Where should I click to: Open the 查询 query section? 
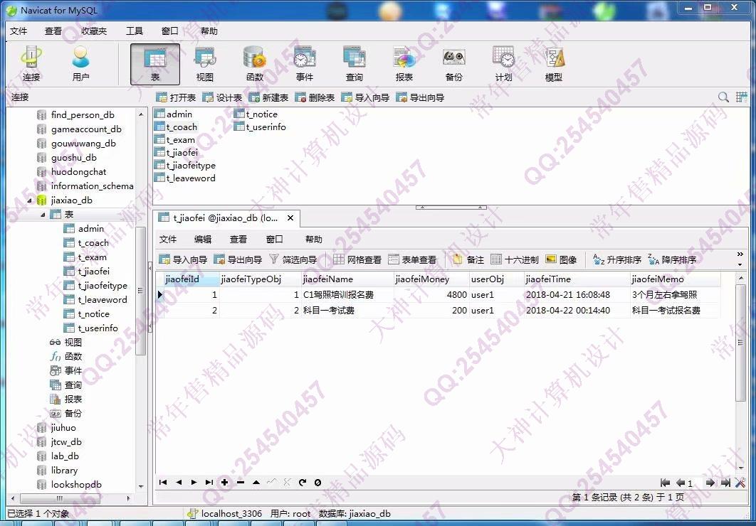pos(355,64)
